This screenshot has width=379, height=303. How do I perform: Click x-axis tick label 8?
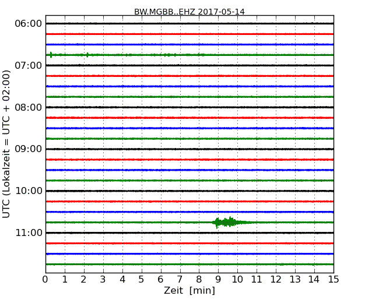pyautogui.click(x=199, y=280)
